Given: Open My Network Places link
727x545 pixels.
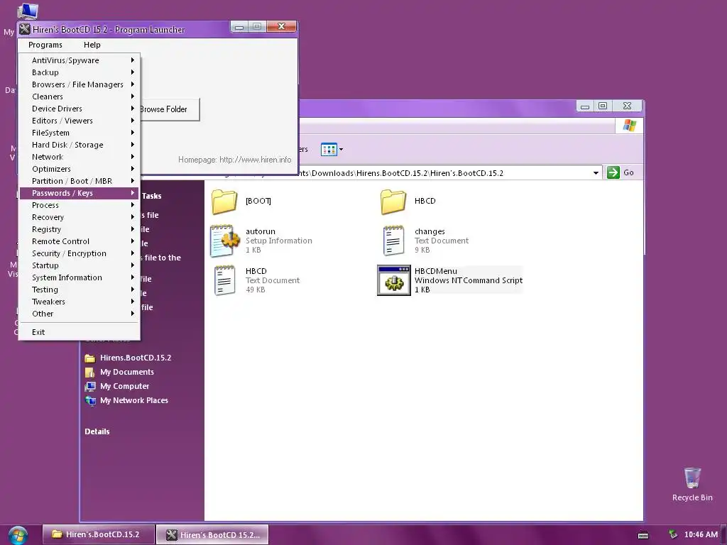Looking at the screenshot, I should [134, 400].
